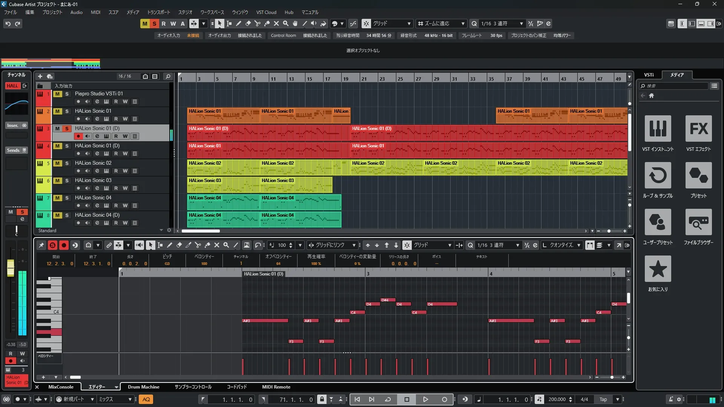The width and height of the screenshot is (724, 407).
Task: Activate the Cycle loop button in transport
Action: pos(388,399)
